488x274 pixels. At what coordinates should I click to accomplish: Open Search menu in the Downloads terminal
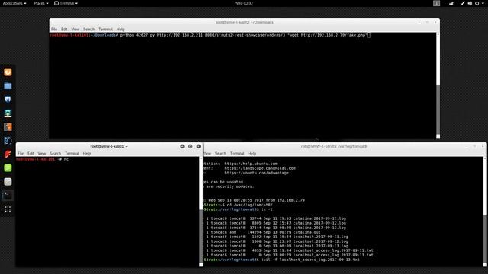pyautogui.click(x=88, y=29)
